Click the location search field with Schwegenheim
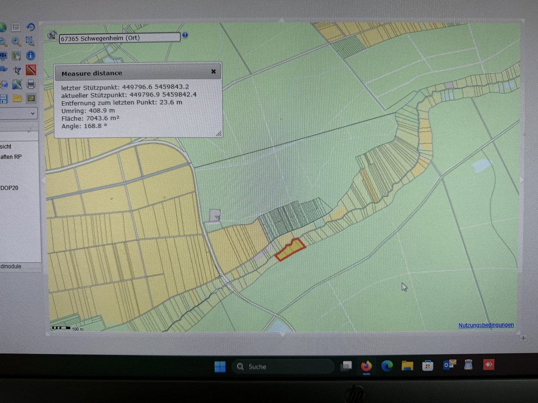The width and height of the screenshot is (538, 403). point(120,38)
